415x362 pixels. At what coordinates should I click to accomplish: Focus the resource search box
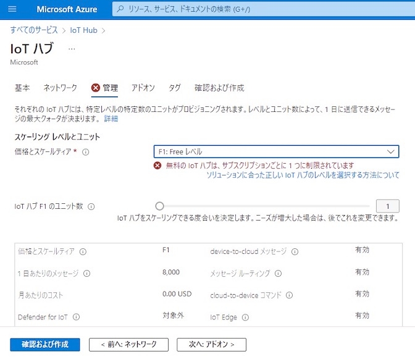264,9
